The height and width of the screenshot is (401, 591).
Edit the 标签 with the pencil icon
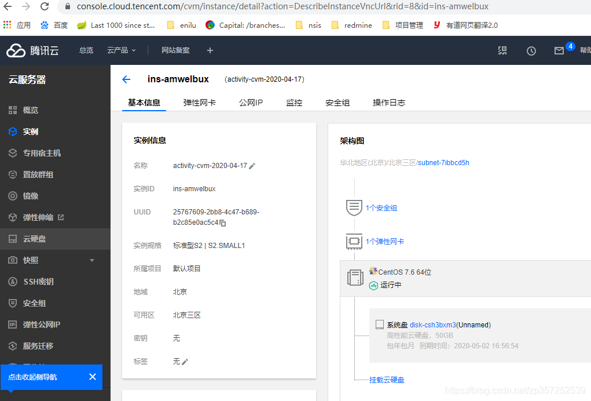tap(185, 362)
